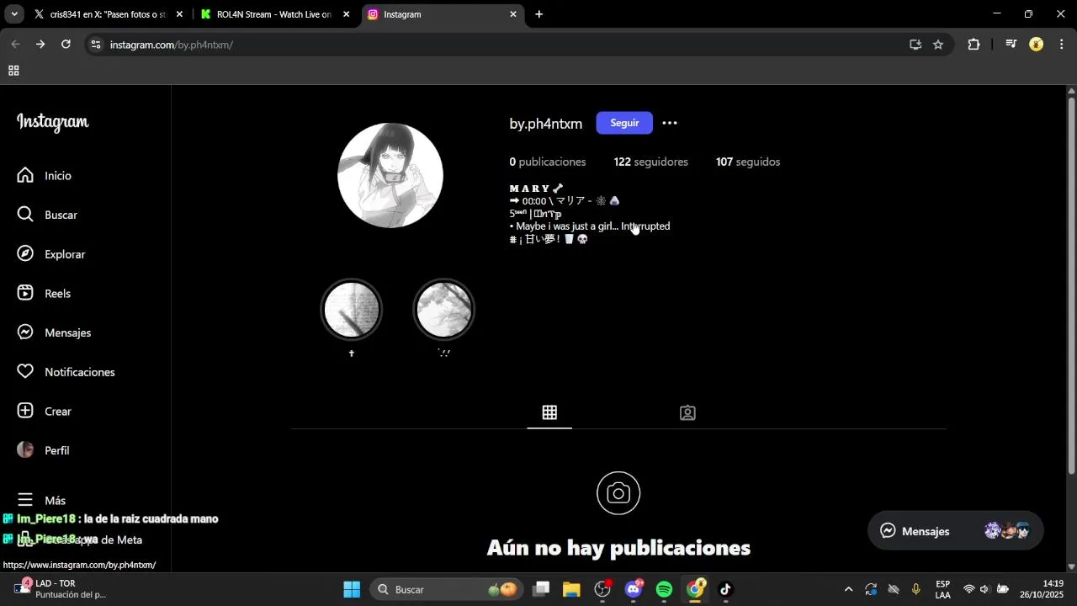Open the apps grid in bookmarks bar
This screenshot has width=1077, height=606.
[13, 71]
